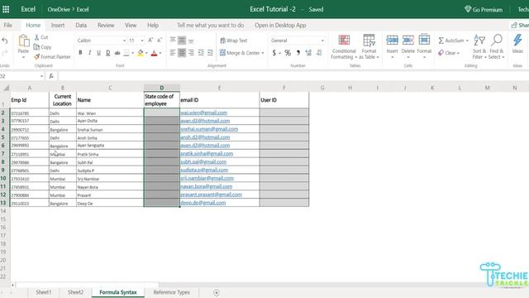Decrease indent of cell text
This screenshot has height=298, width=529.
point(201,53)
